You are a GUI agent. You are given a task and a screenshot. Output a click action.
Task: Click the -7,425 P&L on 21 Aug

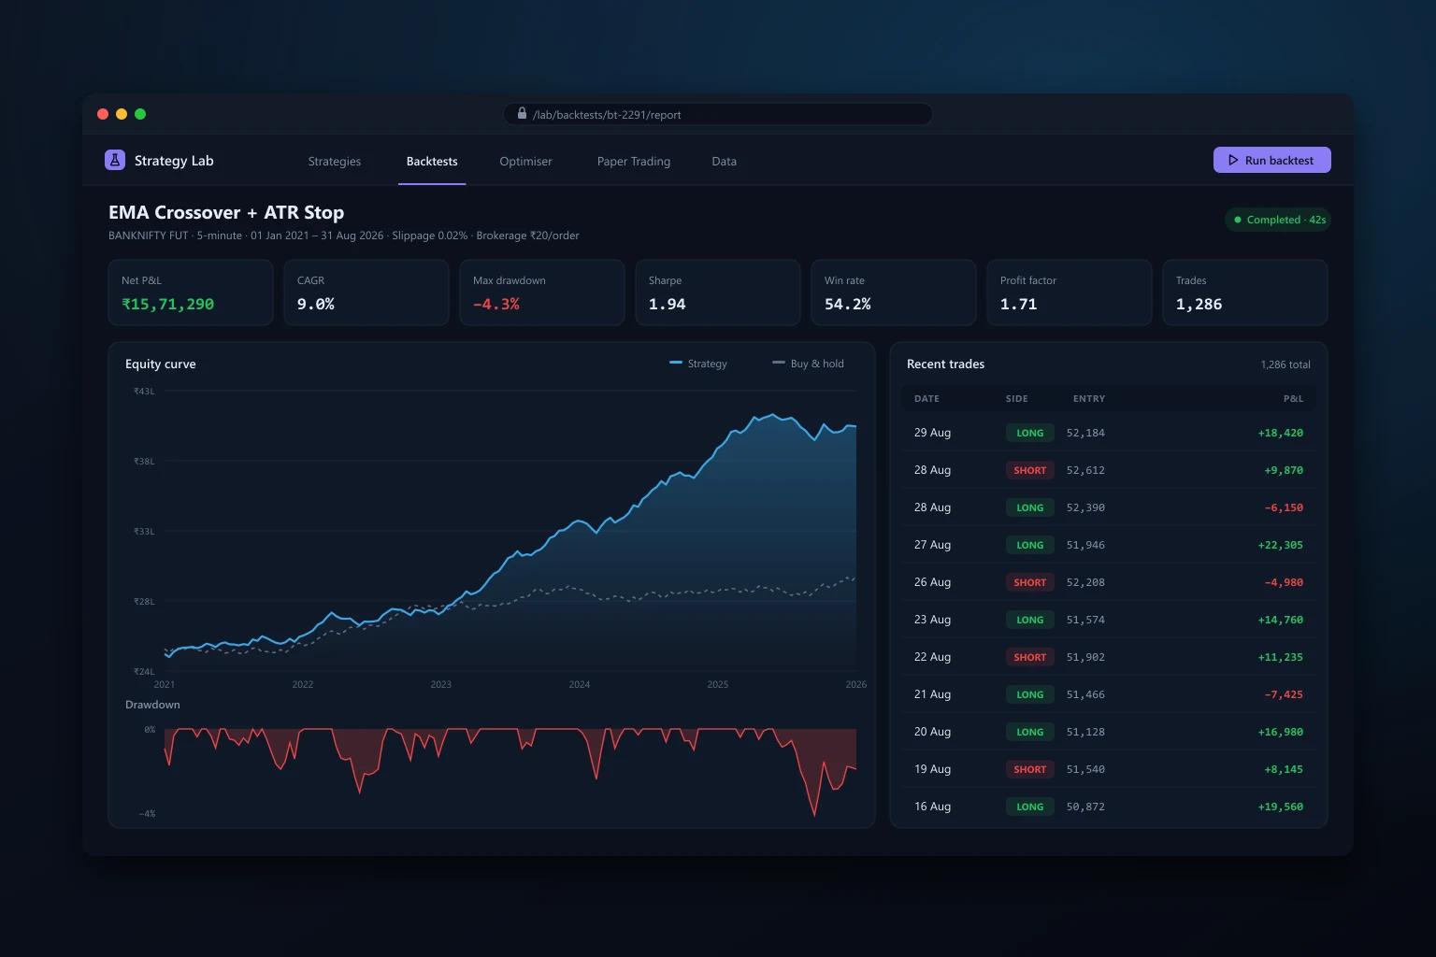[1284, 694]
